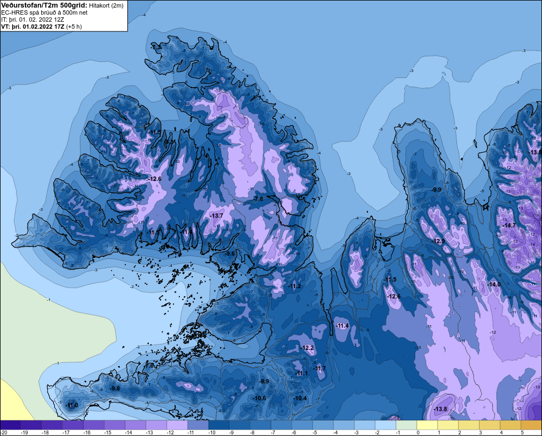Screen dimensions: 542x436
Task: Select the legend swatch between -7 and -6
Action: pos(281,425)
